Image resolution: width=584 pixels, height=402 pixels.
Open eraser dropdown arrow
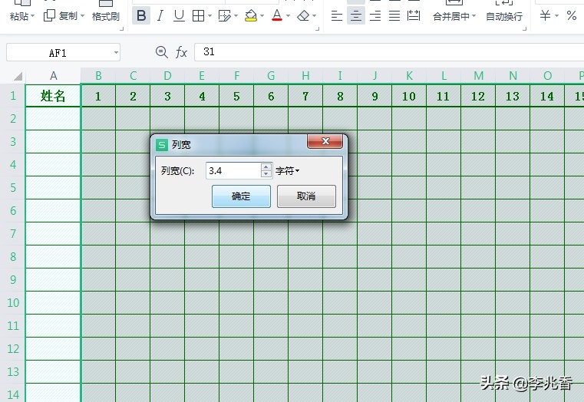(x=315, y=16)
